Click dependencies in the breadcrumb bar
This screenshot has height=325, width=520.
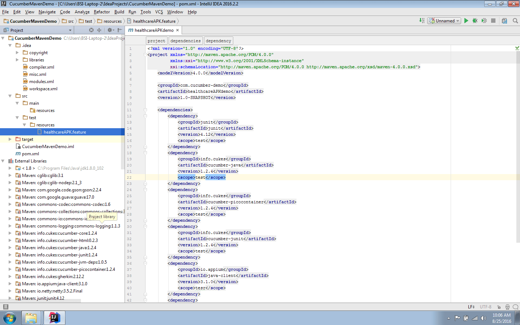pos(185,40)
